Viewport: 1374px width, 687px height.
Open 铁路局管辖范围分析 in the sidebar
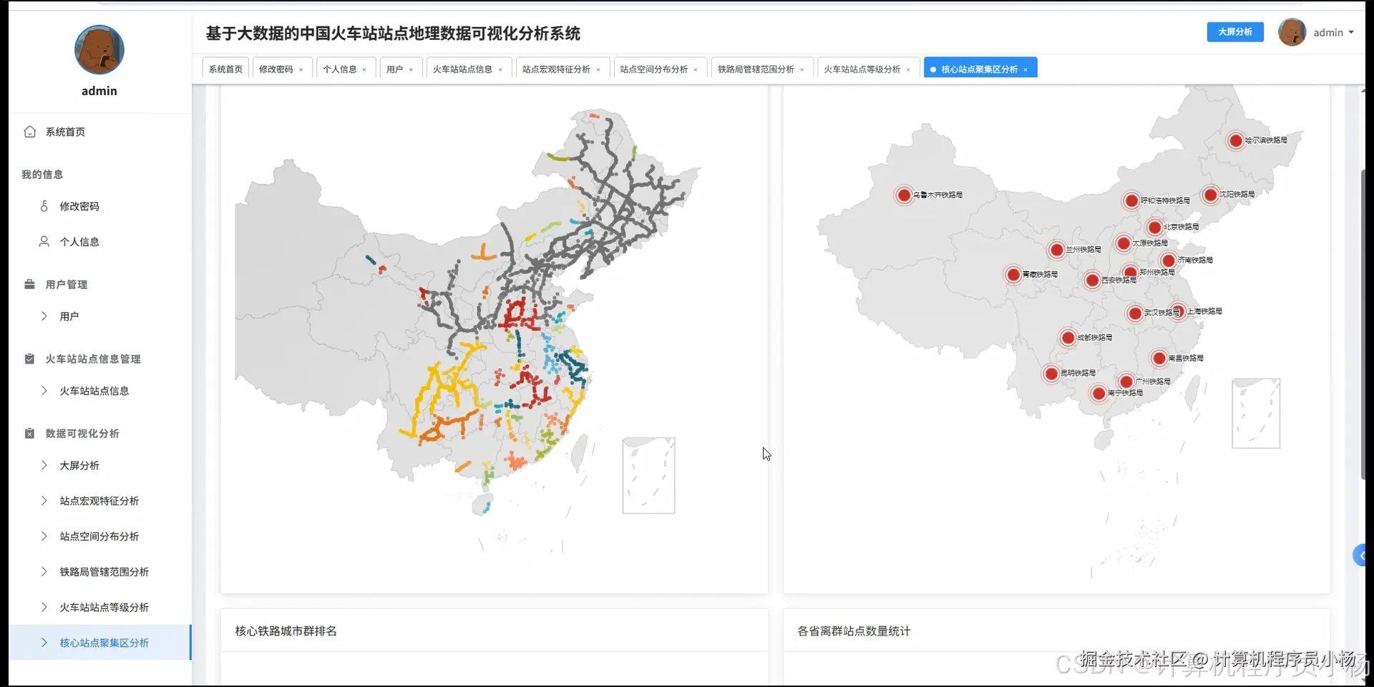[104, 572]
